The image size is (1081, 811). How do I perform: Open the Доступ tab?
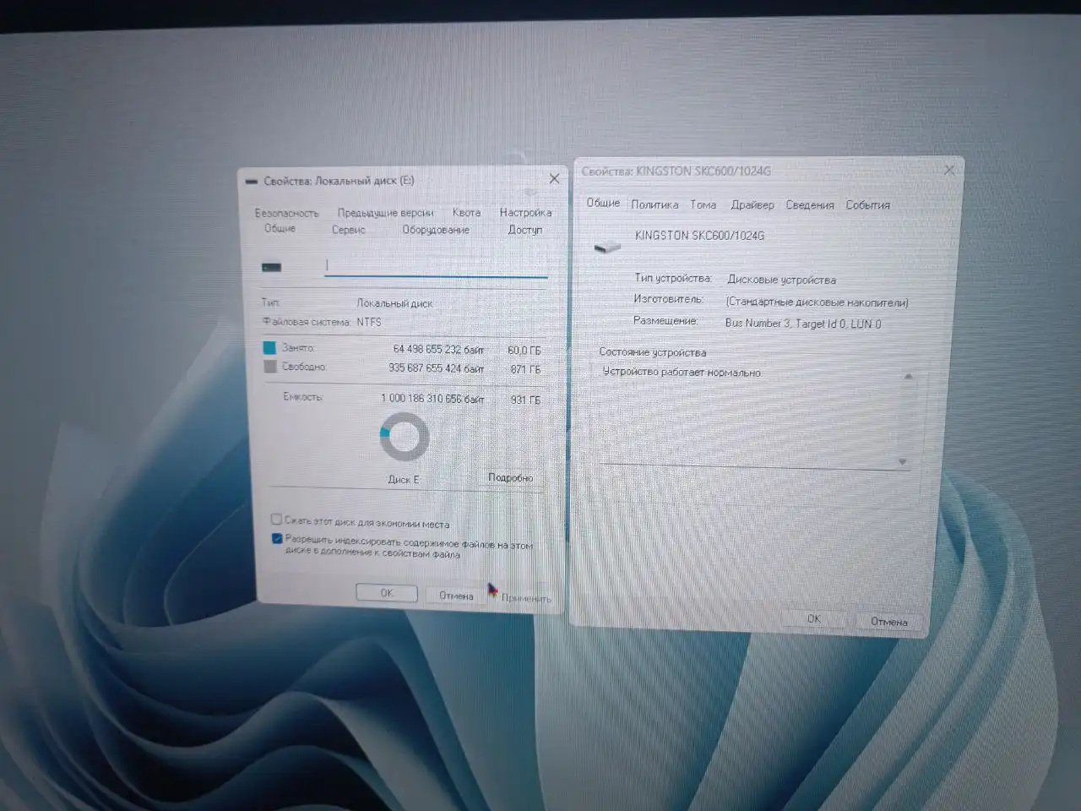(x=525, y=230)
